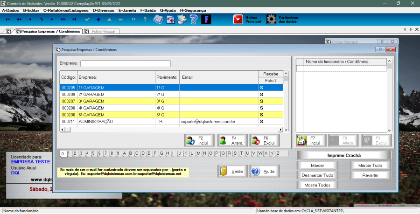Click the Empresa search input field
420x214 pixels.
point(125,64)
